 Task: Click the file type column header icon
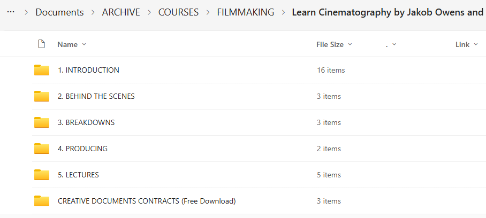pyautogui.click(x=41, y=44)
